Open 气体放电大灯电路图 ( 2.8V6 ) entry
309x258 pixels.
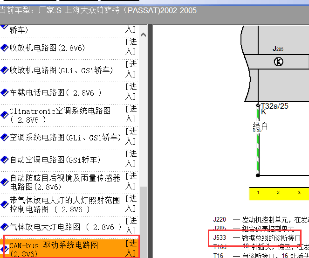[65, 227]
